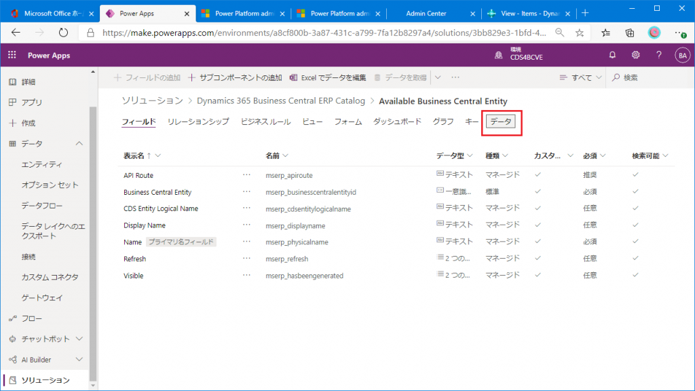
Task: Open more options for Name row
Action: 246,242
